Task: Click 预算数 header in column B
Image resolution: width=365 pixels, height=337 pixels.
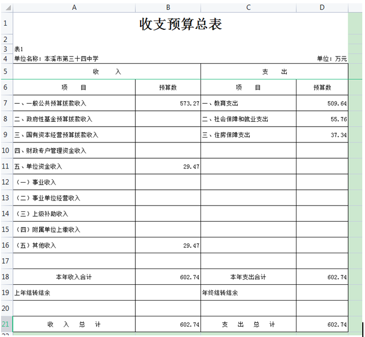Action: point(168,88)
